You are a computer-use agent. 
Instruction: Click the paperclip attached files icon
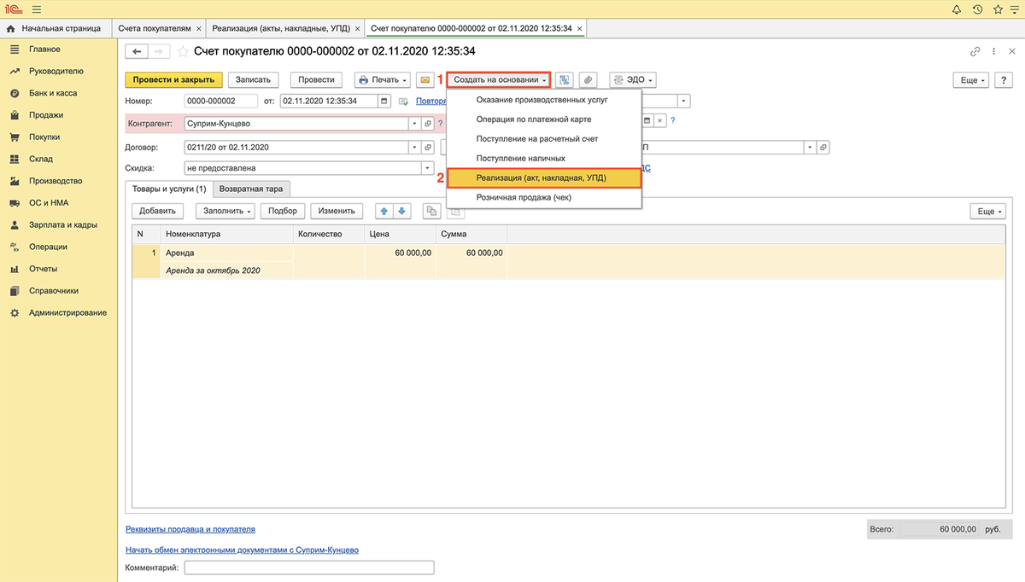(x=588, y=79)
